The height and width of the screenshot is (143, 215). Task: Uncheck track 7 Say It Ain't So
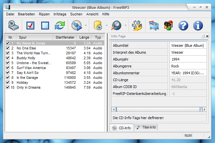tap(8, 73)
